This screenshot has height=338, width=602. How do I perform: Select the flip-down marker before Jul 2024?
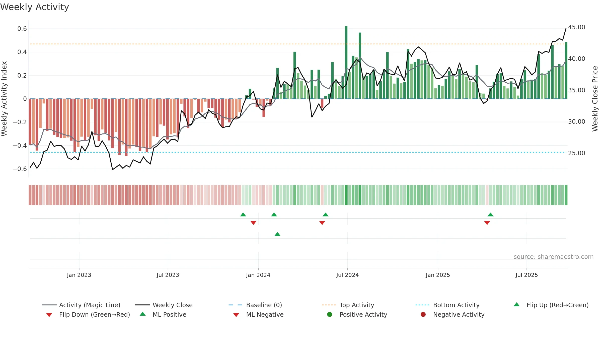click(x=322, y=223)
